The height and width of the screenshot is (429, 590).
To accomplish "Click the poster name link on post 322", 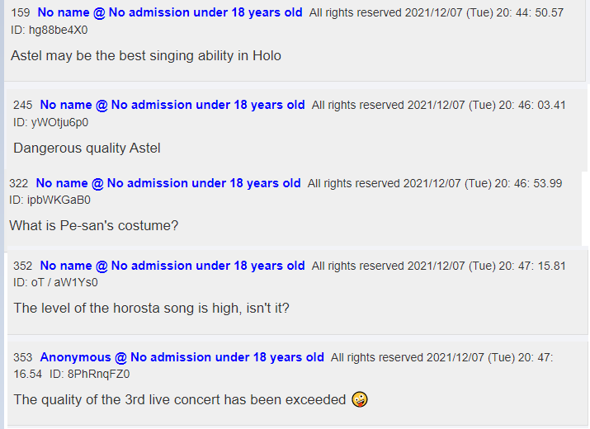I will click(x=168, y=183).
